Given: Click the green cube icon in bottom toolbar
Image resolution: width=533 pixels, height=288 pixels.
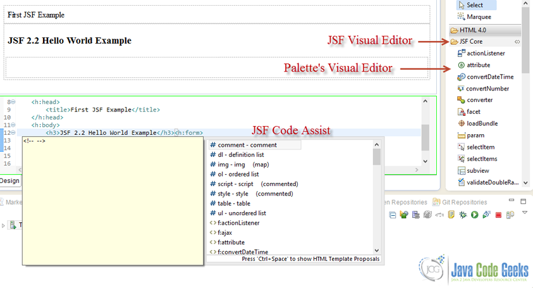Looking at the screenshot, I should (x=404, y=215).
